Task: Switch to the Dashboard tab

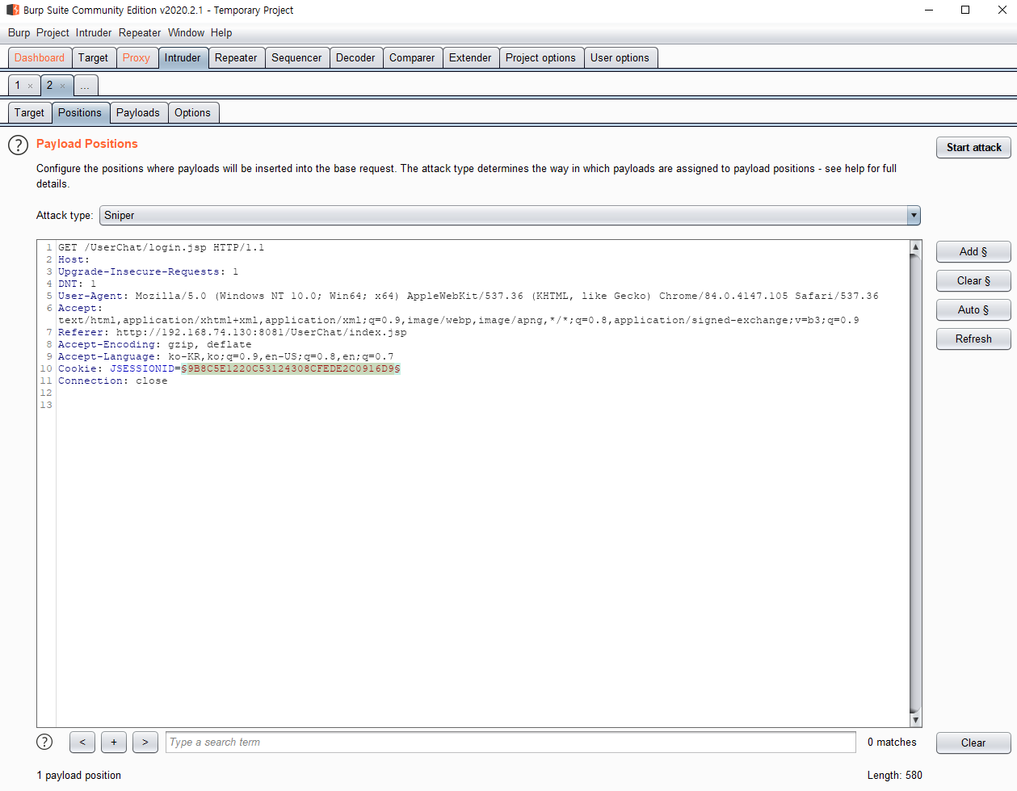Action: 40,58
